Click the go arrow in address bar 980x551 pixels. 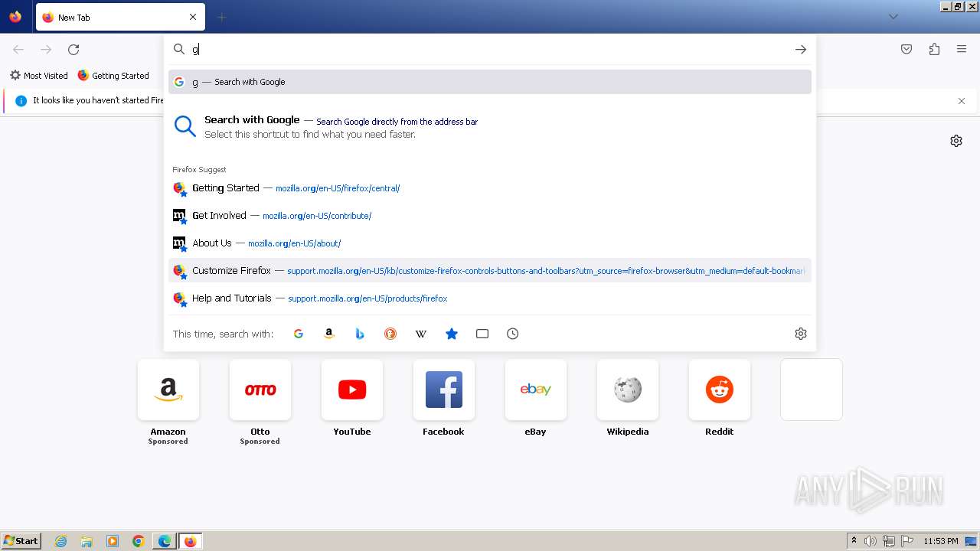[801, 49]
